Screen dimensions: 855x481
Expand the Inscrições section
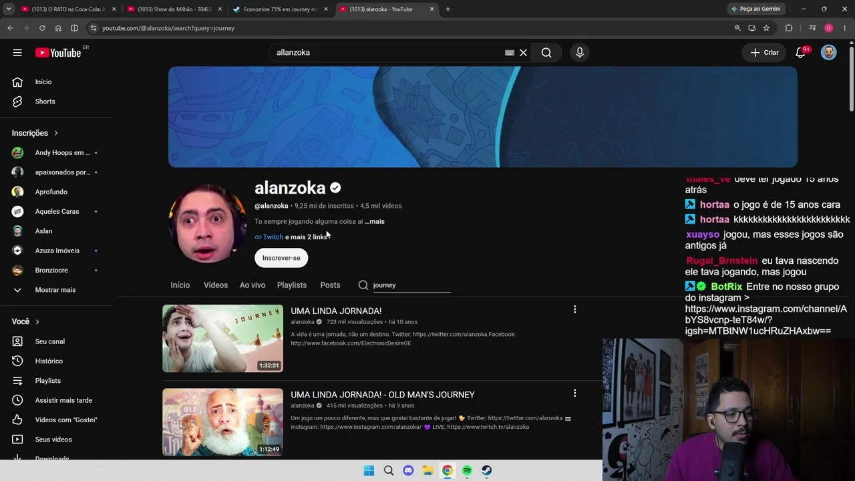[35, 133]
